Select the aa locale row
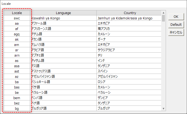Screen dimensions: 187x114 pyautogui.click(x=17, y=23)
